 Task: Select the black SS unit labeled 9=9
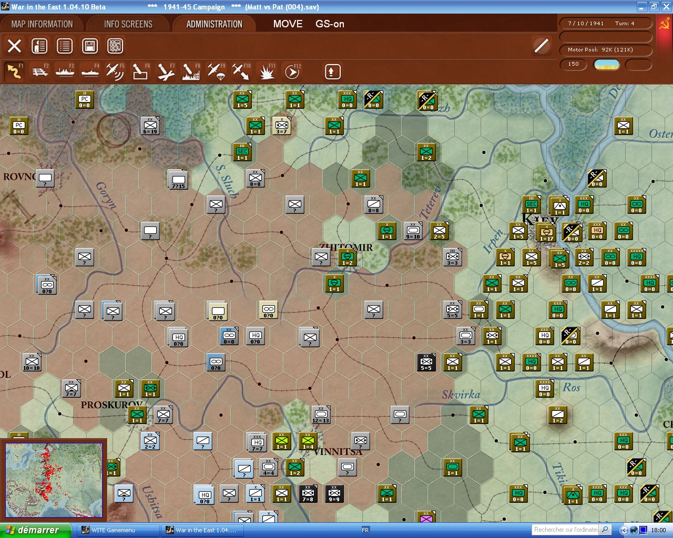point(334,493)
